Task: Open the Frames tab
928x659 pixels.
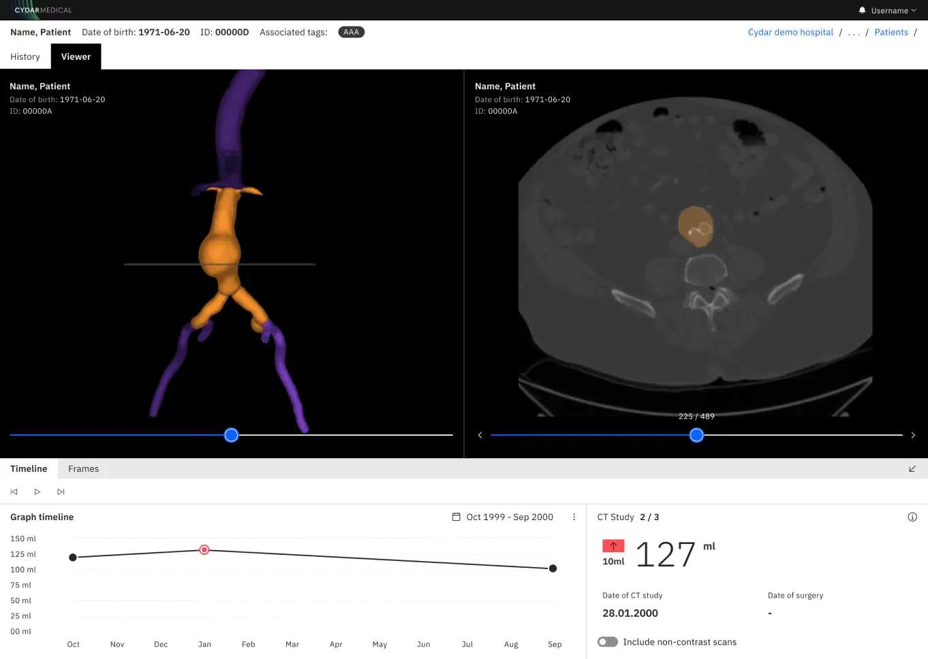Action: (x=83, y=468)
